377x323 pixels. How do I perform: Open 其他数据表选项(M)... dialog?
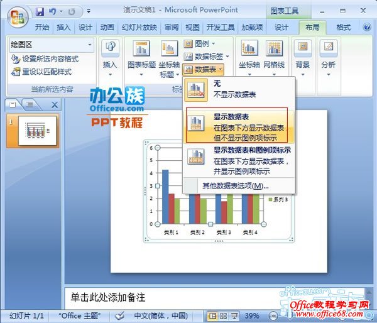coord(236,185)
